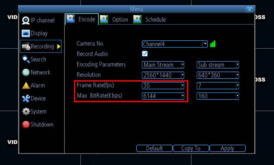Image resolution: width=274 pixels, height=165 pixels.
Task: Click the Encoding Parameters label
Action: 101,65
